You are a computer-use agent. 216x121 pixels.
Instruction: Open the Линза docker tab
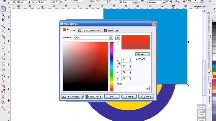pyautogui.click(x=209, y=75)
